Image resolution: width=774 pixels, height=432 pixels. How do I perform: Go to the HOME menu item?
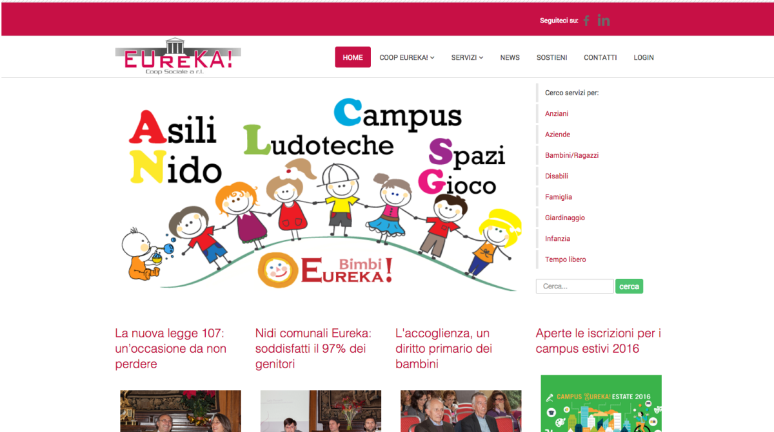(353, 57)
